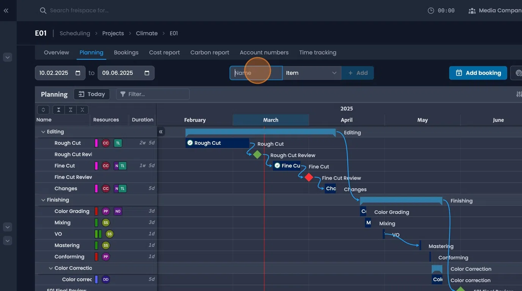
Task: Open timeline settings via sliders icon
Action: point(519,94)
